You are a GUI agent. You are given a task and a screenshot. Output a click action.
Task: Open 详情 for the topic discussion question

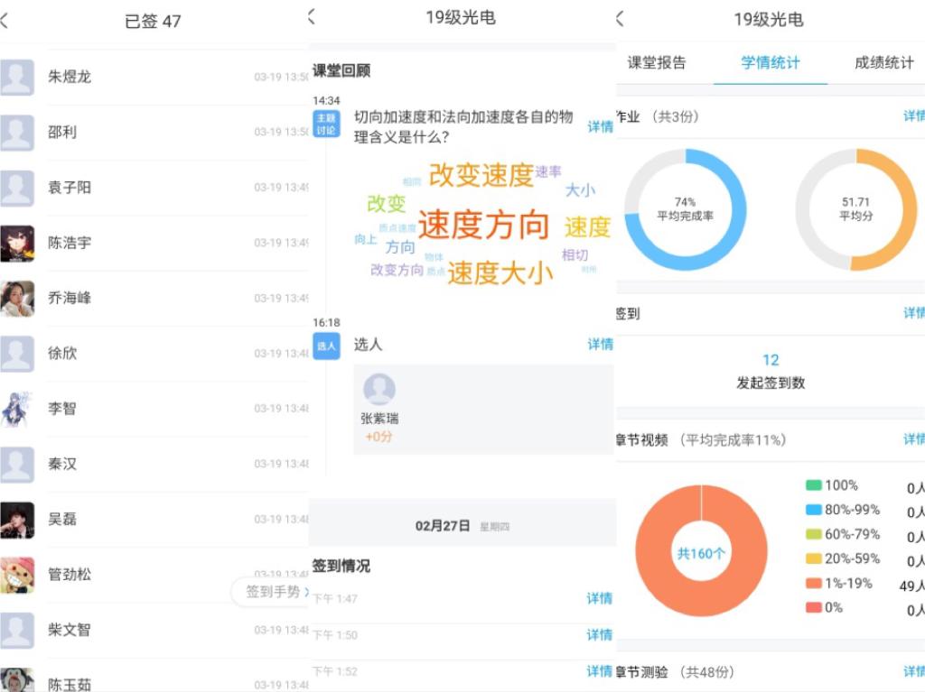tap(600, 126)
